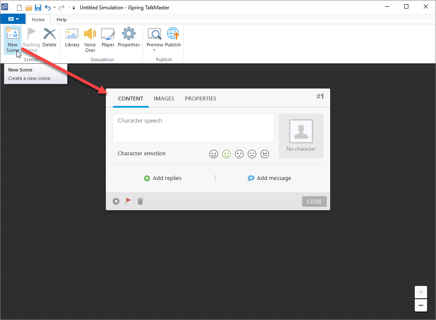Open the Help ribbon tab

pos(62,20)
